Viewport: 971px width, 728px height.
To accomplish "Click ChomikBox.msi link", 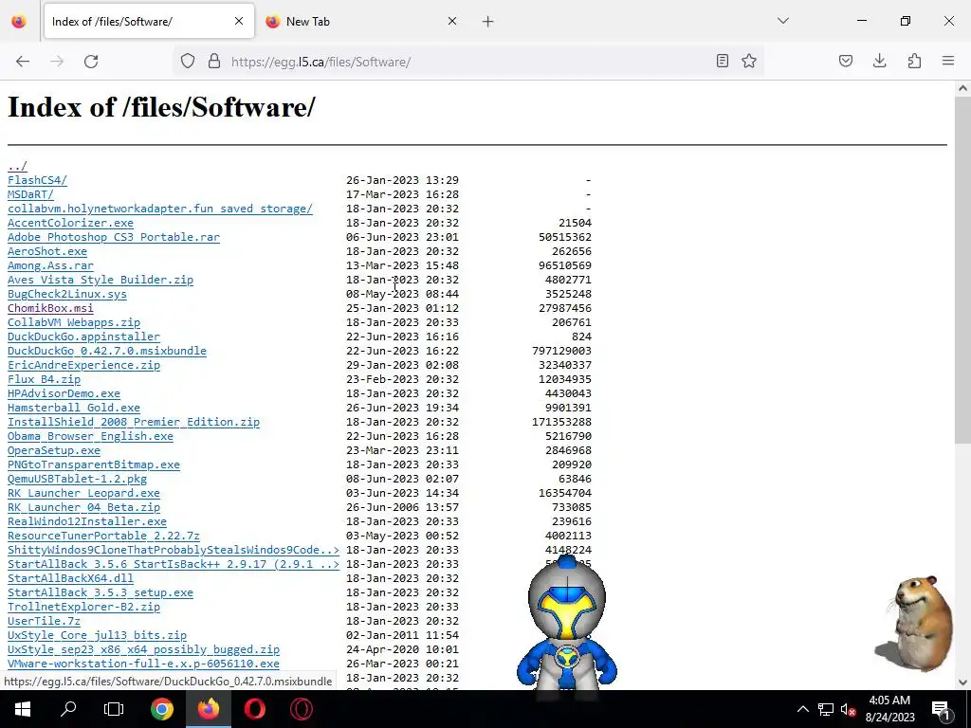I will point(51,308).
